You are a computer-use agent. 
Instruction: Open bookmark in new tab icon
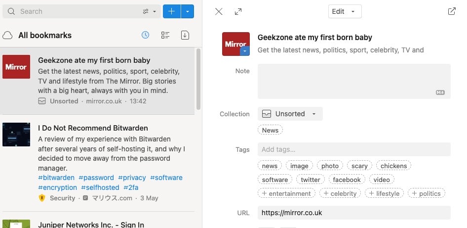[452, 11]
